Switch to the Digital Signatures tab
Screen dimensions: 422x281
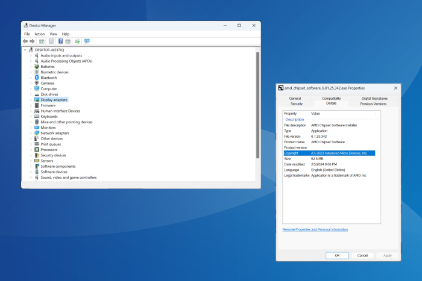point(374,98)
